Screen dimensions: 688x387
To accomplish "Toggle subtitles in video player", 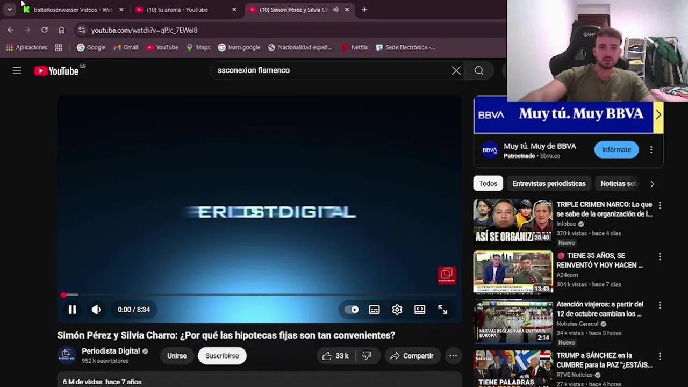I will [x=374, y=310].
